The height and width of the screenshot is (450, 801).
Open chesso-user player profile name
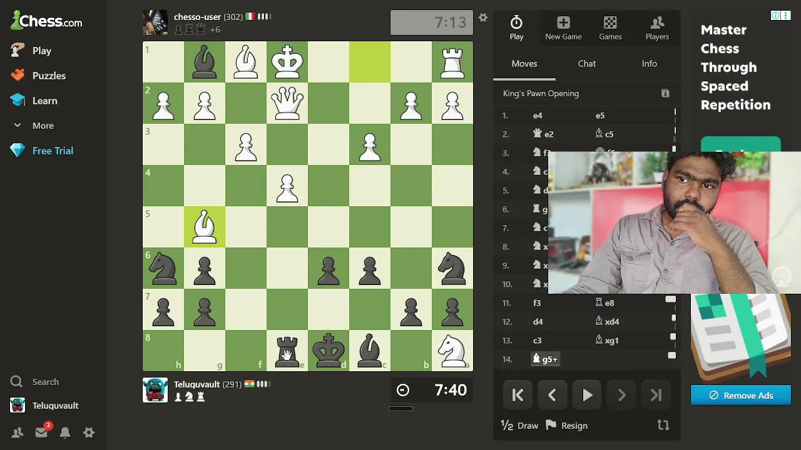point(198,17)
